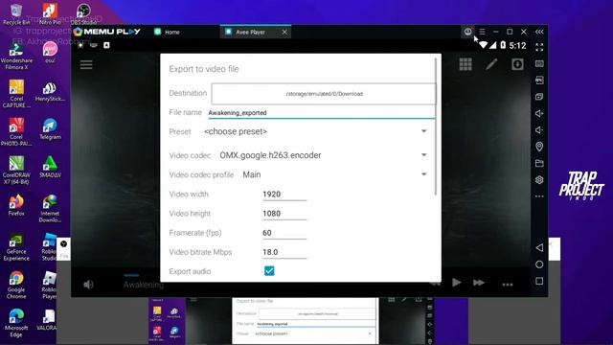
Task: Click the Video width field
Action: [284, 194]
